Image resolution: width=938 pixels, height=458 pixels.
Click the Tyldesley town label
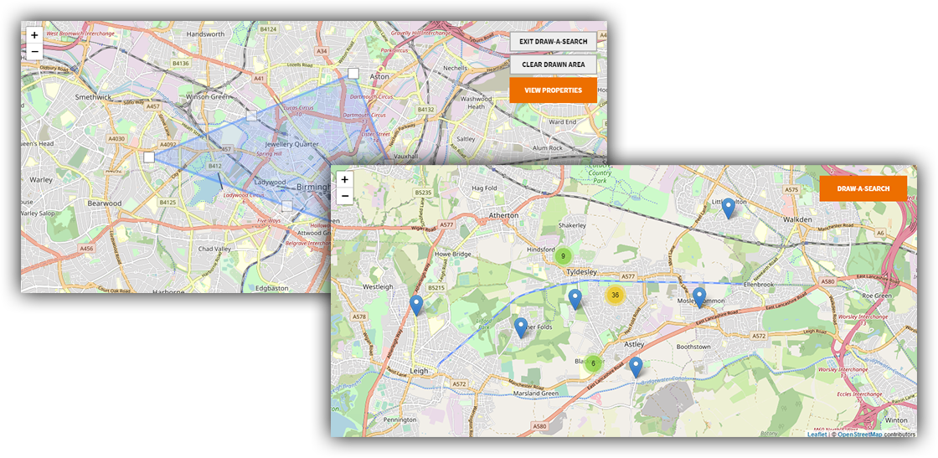pyautogui.click(x=582, y=272)
